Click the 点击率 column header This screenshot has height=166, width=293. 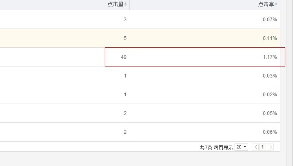pyautogui.click(x=266, y=4)
